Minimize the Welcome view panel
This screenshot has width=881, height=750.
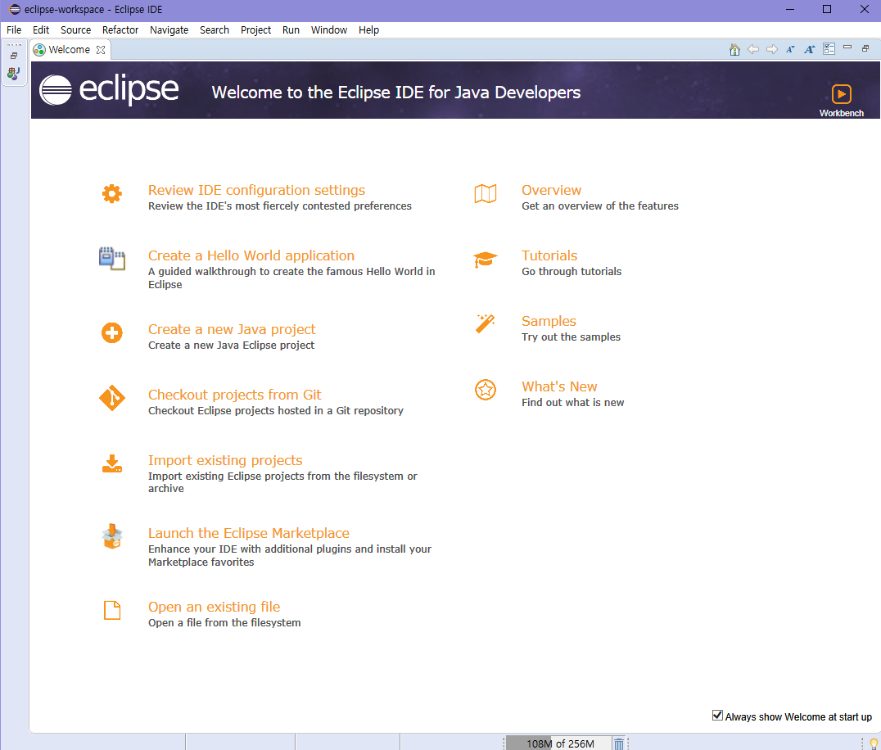click(x=847, y=47)
